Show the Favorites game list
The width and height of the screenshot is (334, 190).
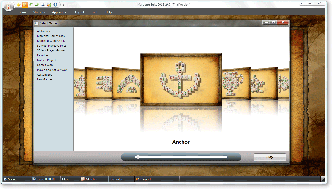43,55
